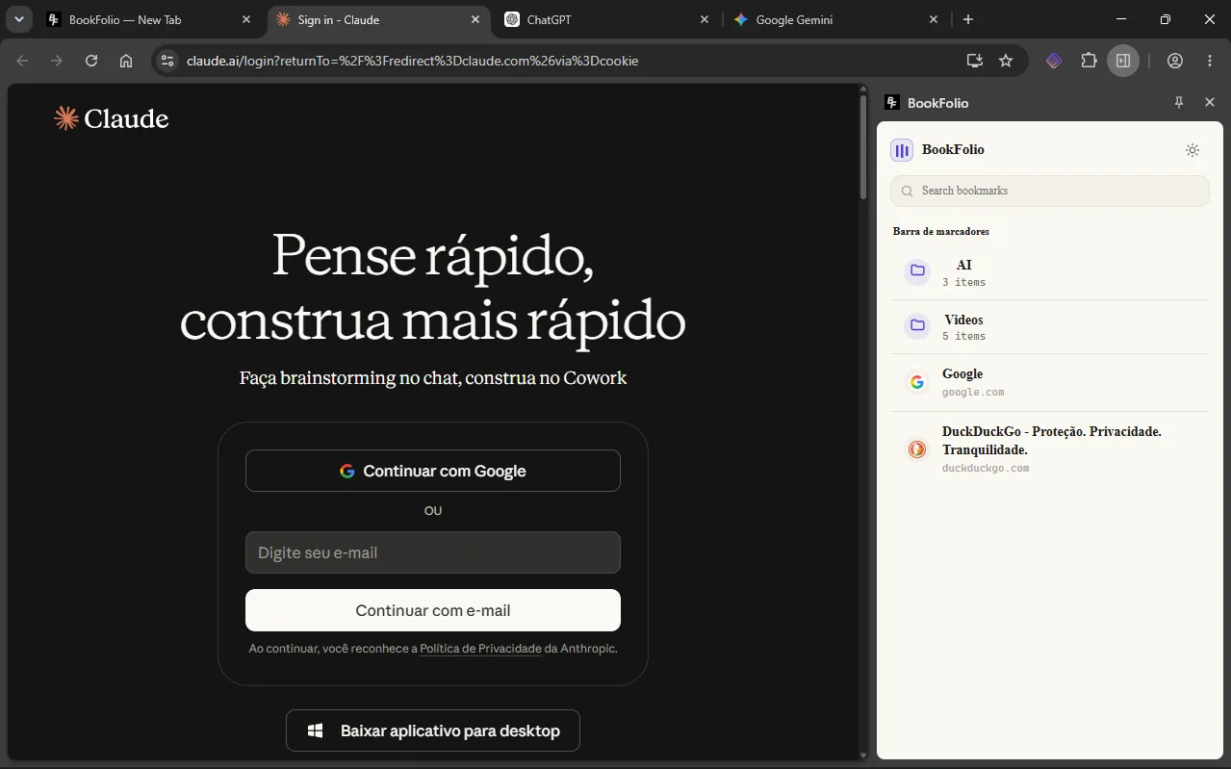Toggle the browser side panel button
Screen dimensions: 1231x769
[x=1123, y=61]
